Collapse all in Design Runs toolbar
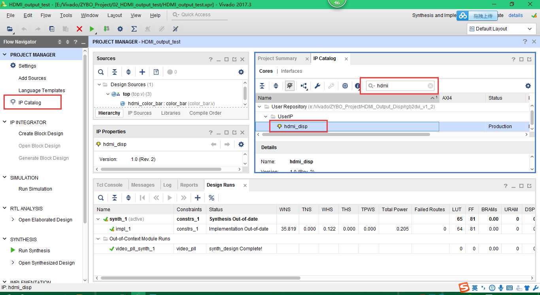Screen dimensions: 540x295 click(x=115, y=198)
